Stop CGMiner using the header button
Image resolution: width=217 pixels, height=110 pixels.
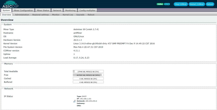[x=181, y=4]
